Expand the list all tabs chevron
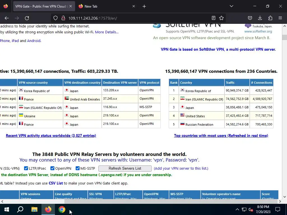This screenshot has height=215, width=287. 232,6
